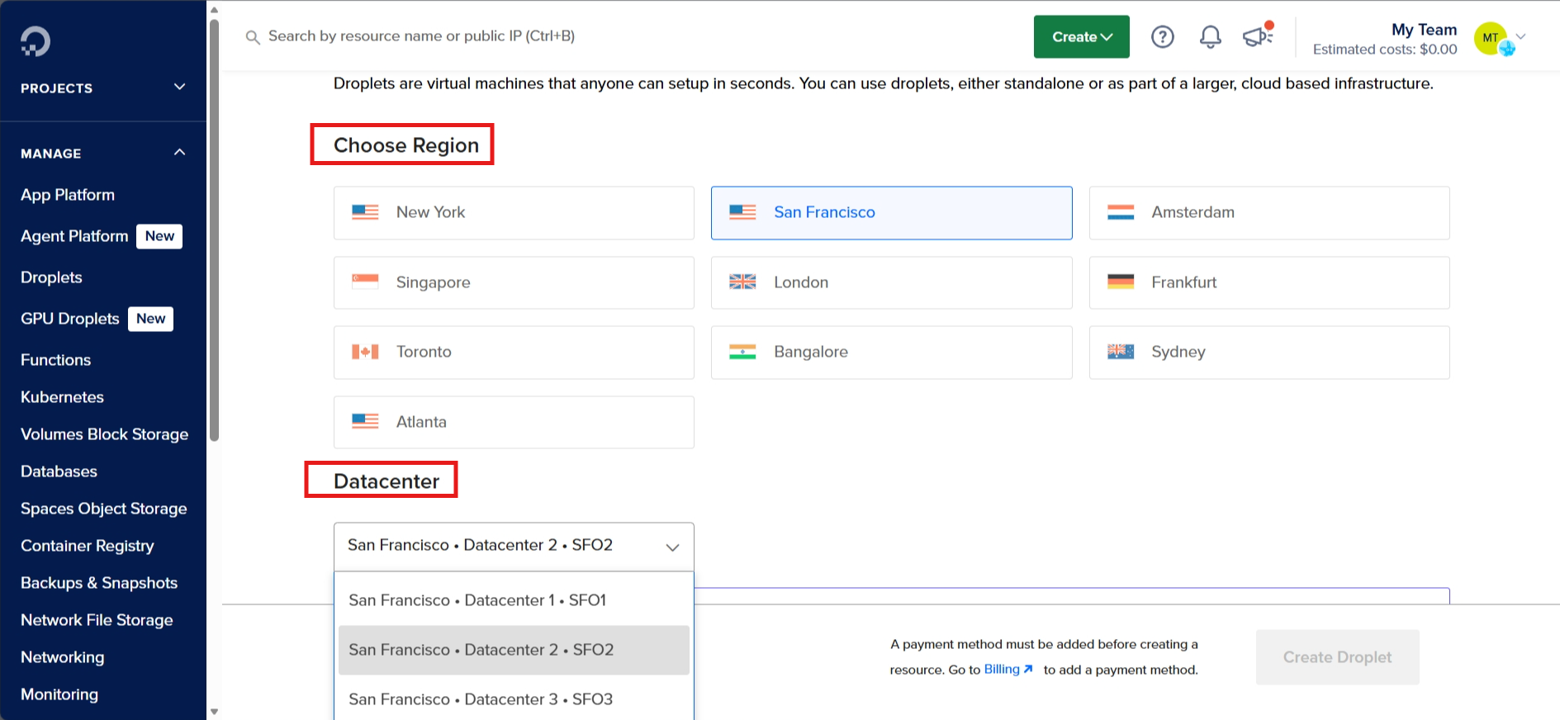
Task: Open Spaces Object Storage
Action: click(x=103, y=509)
